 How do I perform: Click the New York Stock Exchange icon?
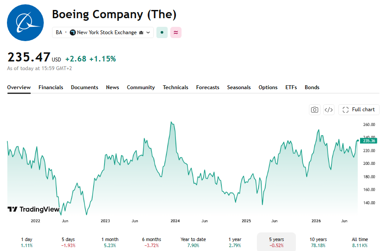[72, 32]
